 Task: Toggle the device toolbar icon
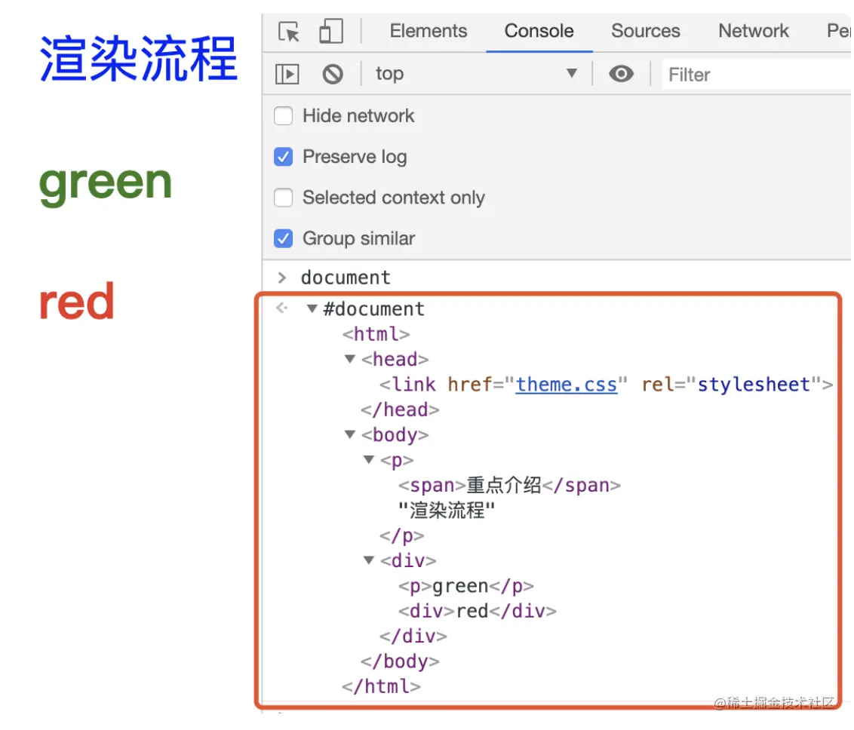[330, 31]
